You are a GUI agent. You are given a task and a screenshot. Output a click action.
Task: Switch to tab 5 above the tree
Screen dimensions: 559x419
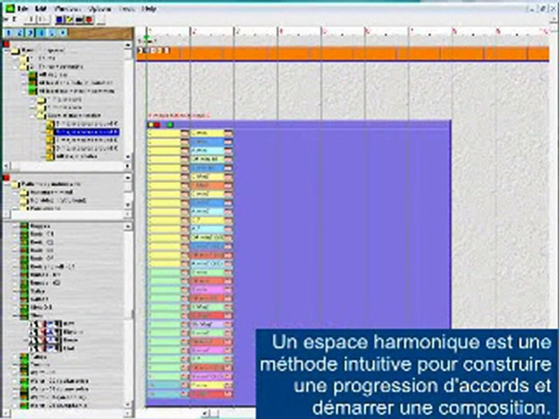click(52, 33)
